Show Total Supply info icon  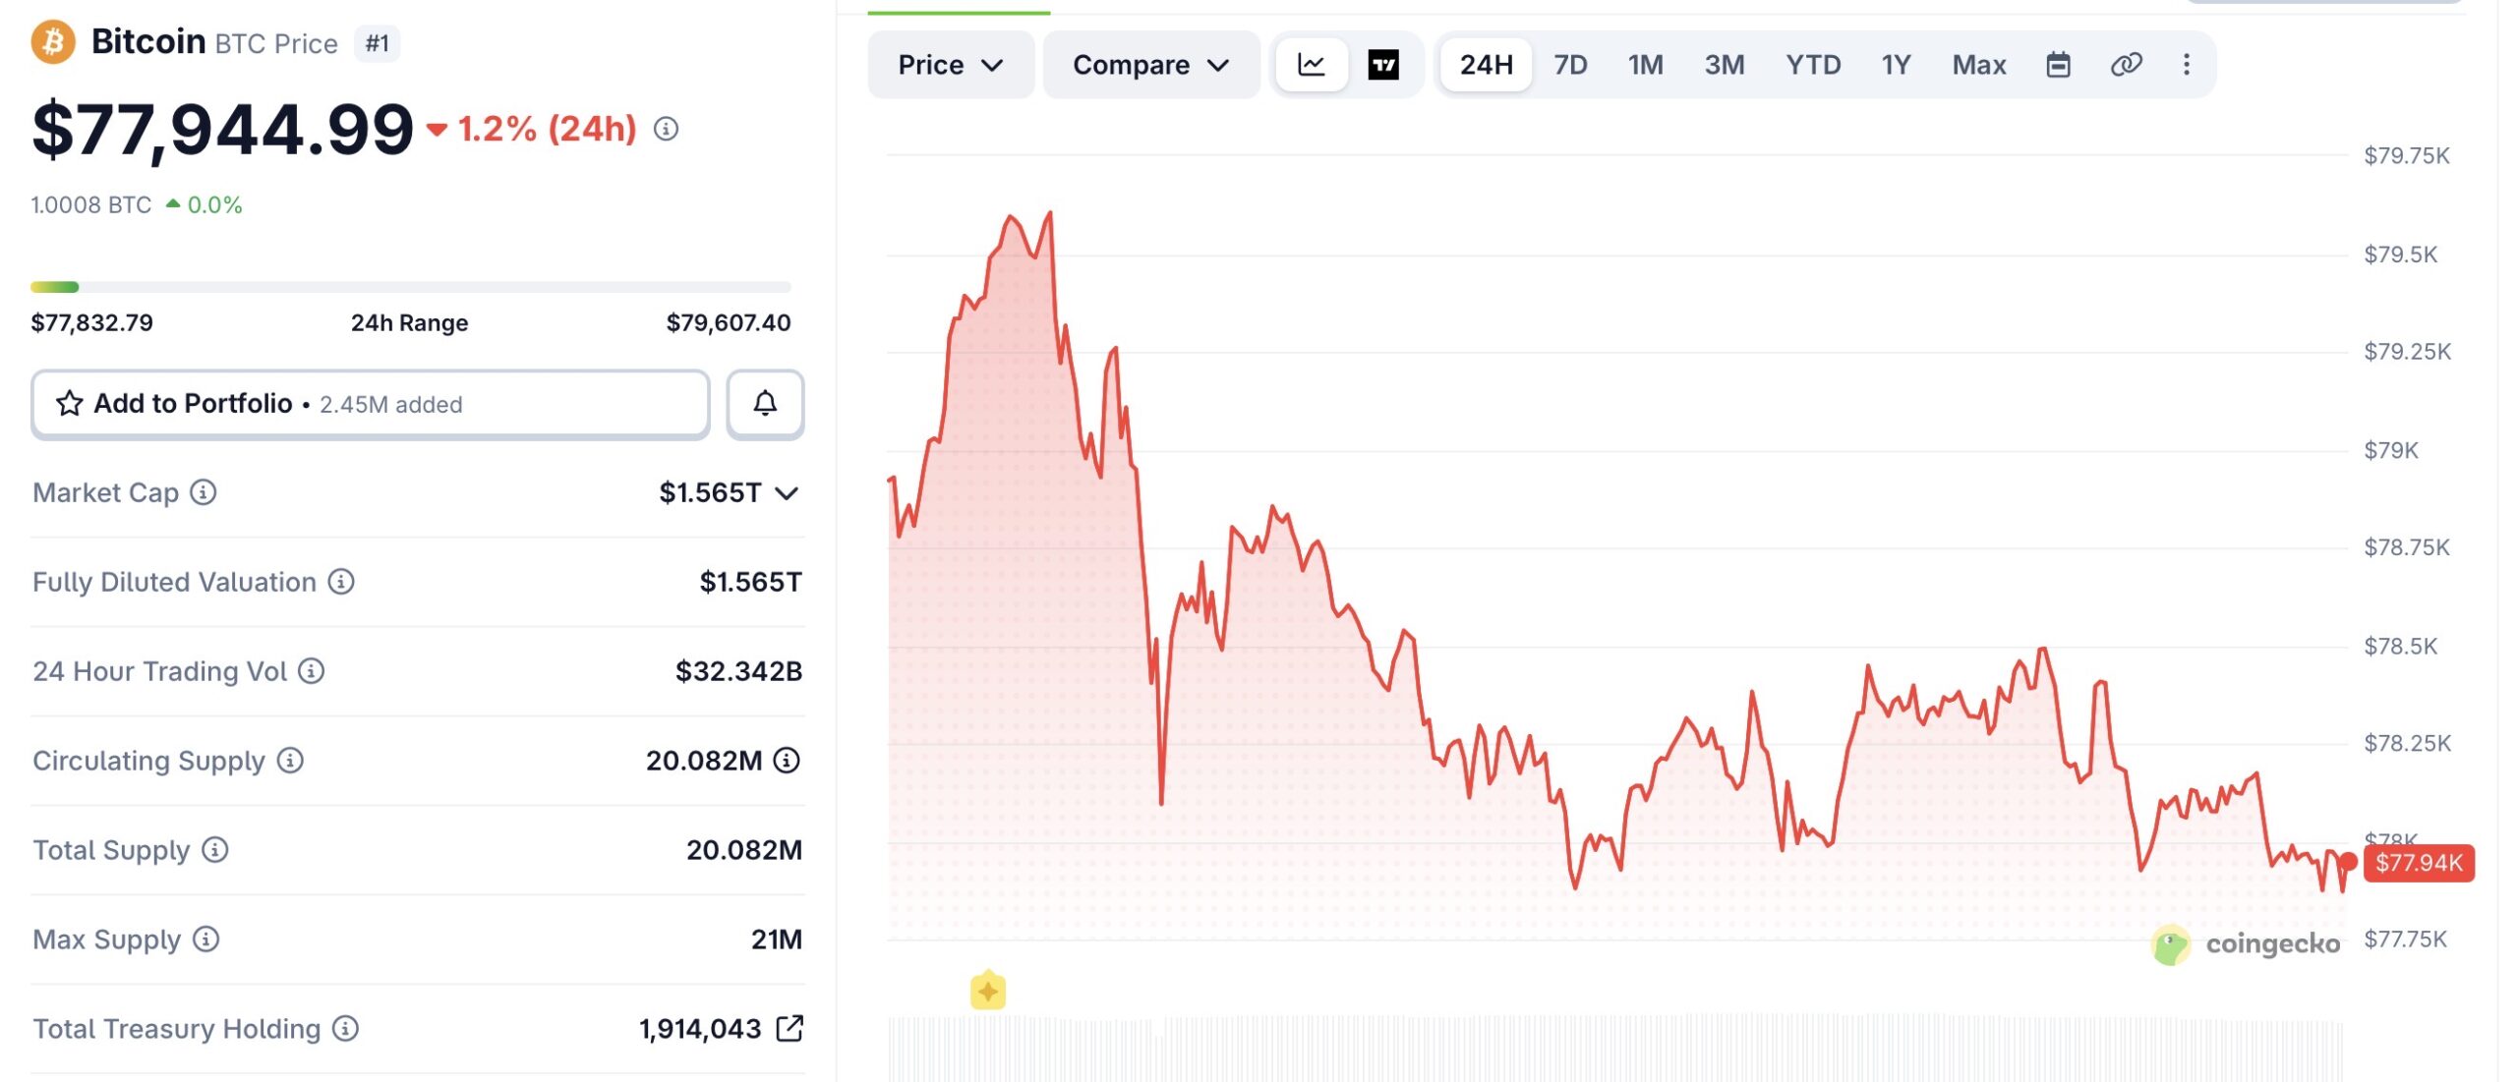[215, 850]
